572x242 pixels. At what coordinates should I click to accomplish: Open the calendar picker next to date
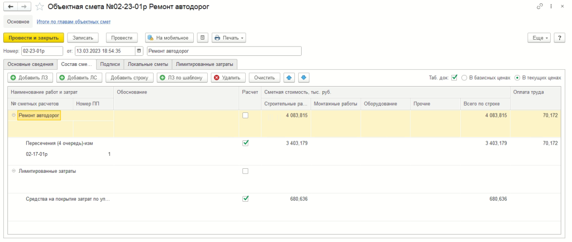(139, 51)
